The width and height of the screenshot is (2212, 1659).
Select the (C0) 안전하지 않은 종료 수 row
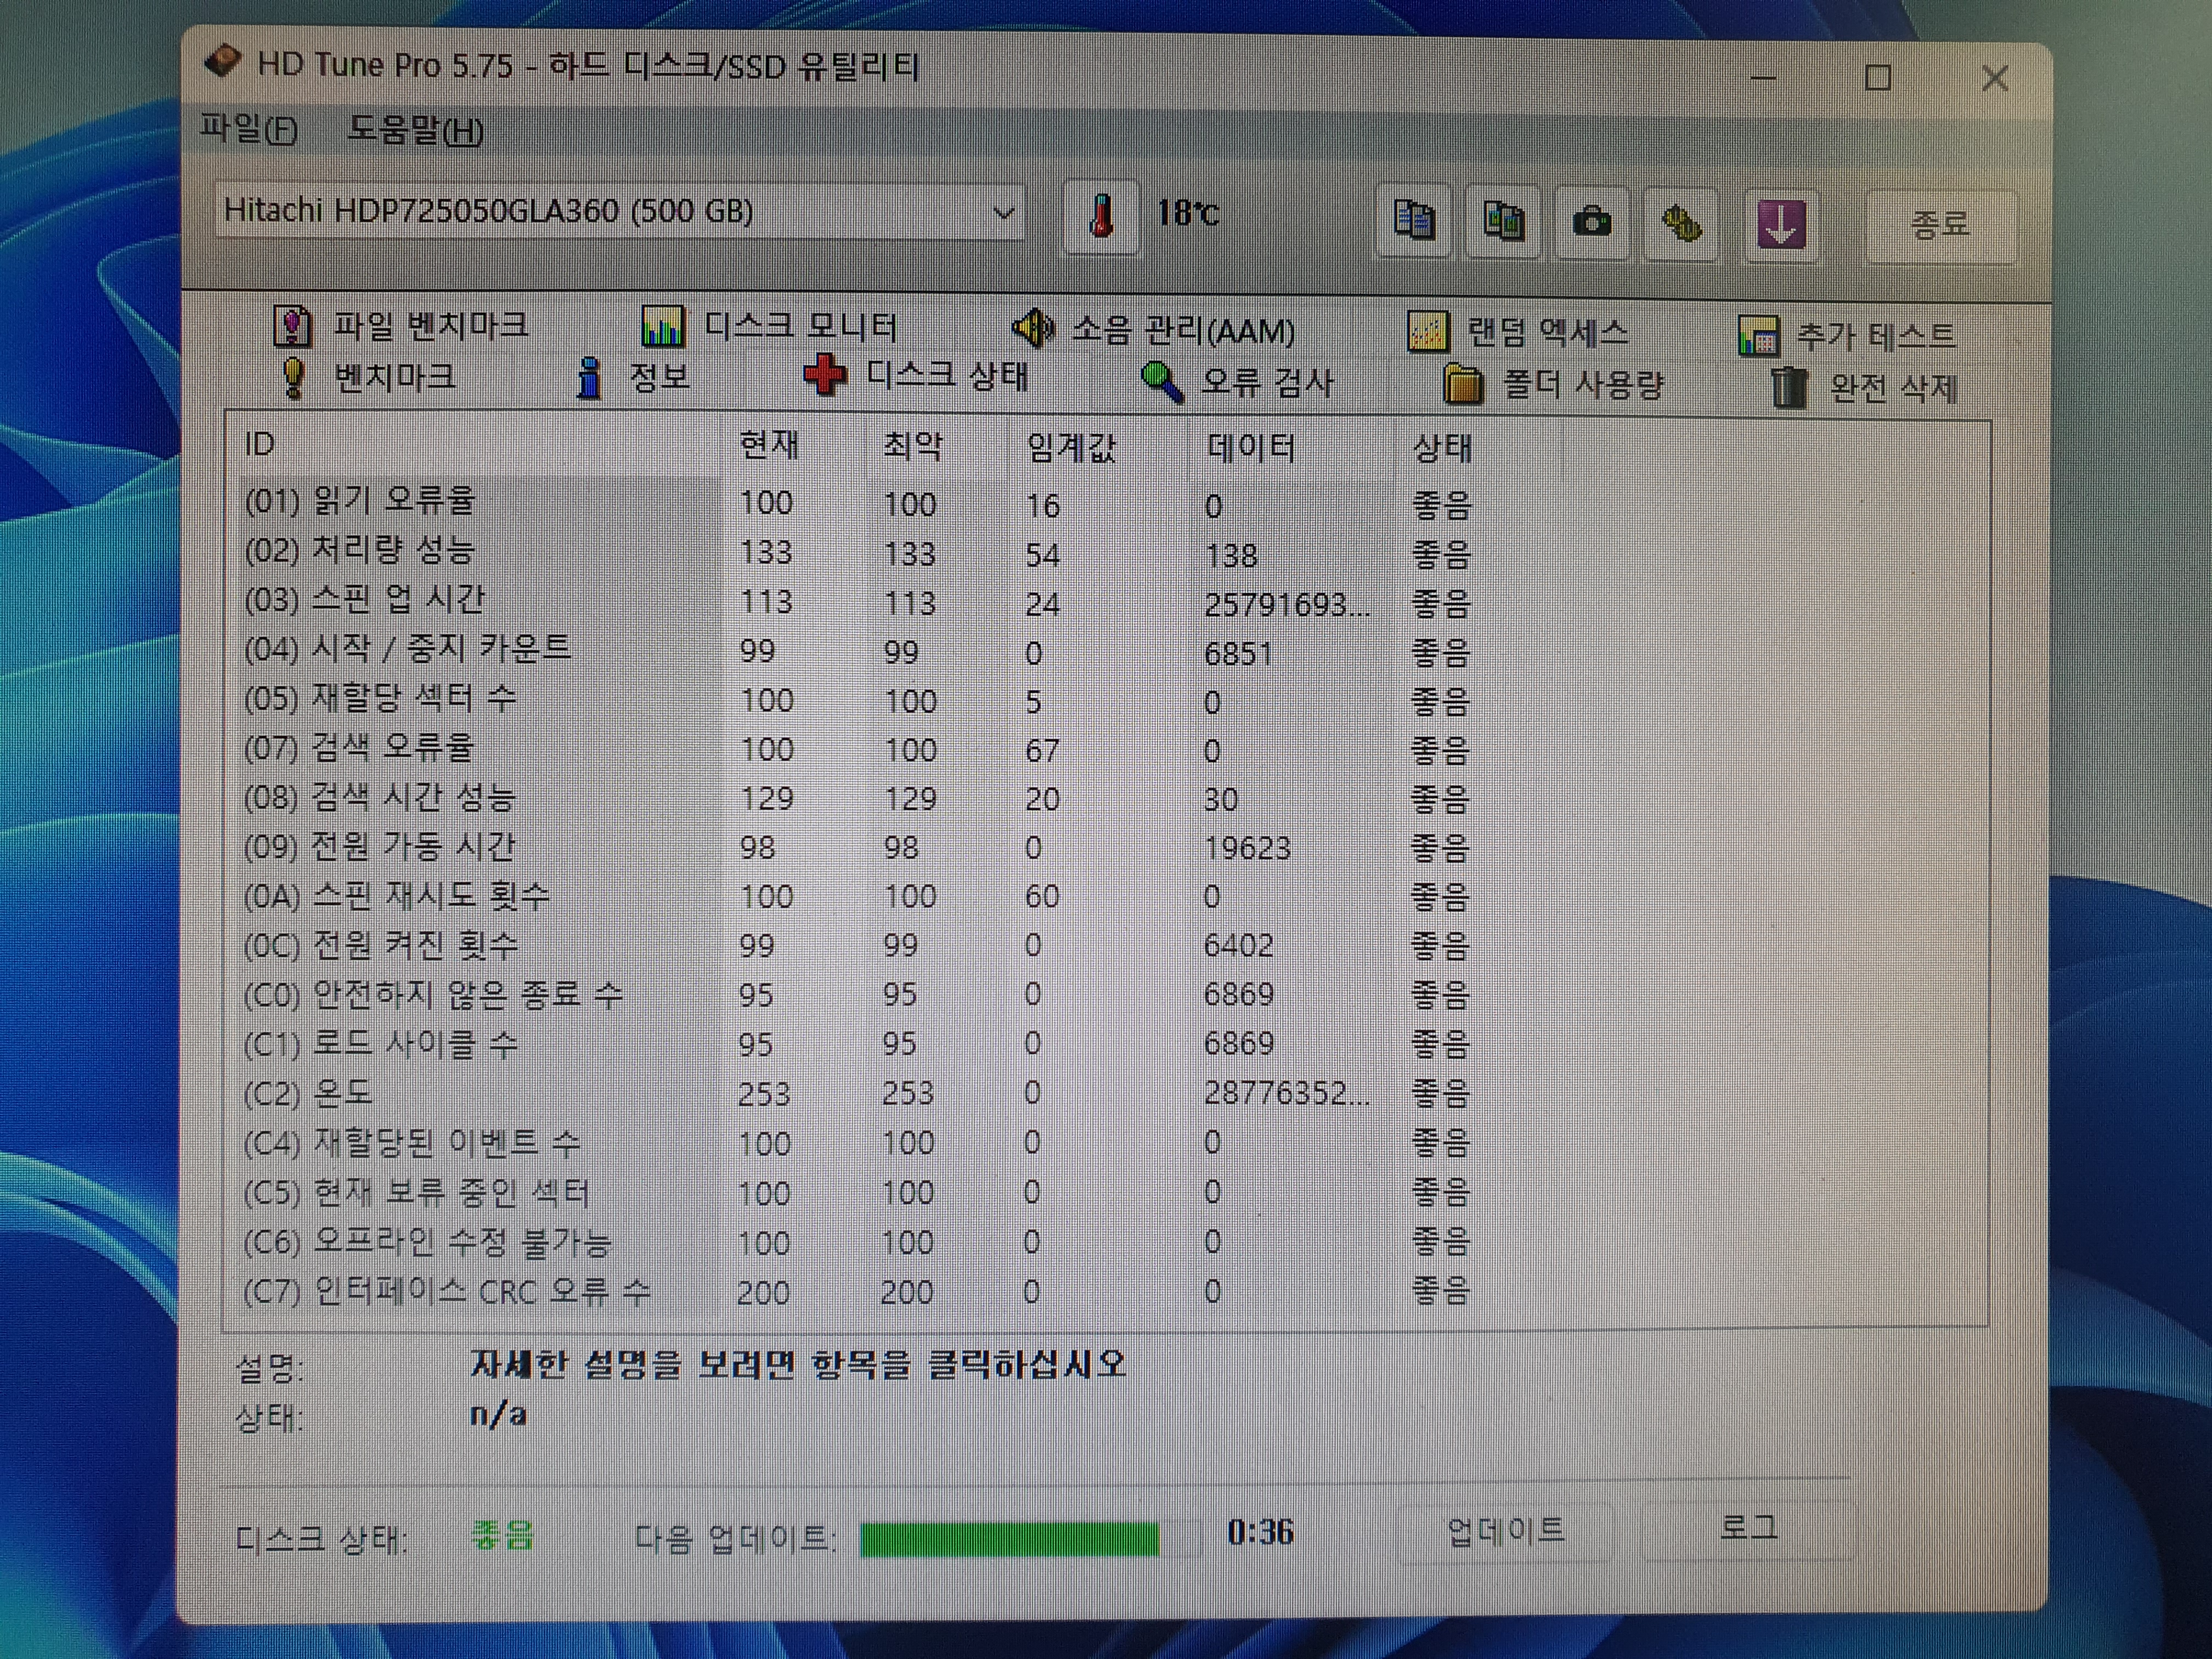[858, 994]
